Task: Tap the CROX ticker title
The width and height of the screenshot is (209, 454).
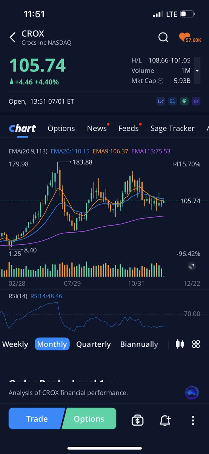Action: pos(33,34)
